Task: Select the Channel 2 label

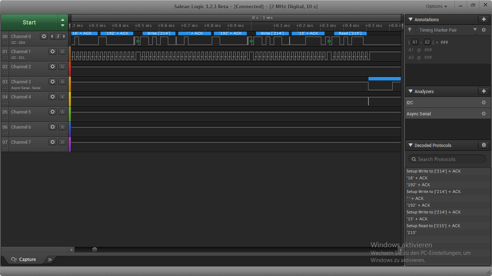Action: (x=21, y=66)
